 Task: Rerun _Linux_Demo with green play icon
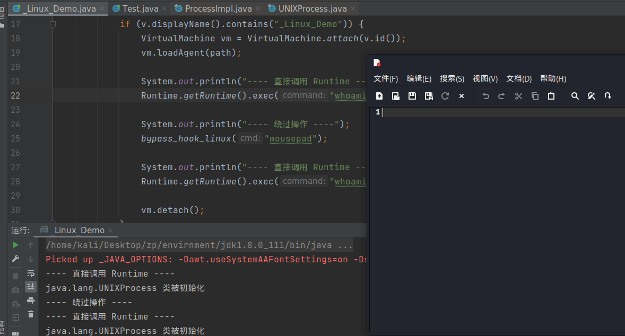click(16, 245)
